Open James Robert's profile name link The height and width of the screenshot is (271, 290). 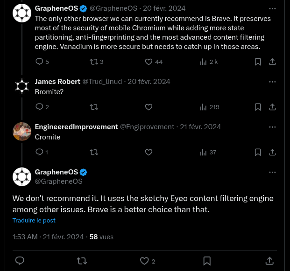point(57,82)
